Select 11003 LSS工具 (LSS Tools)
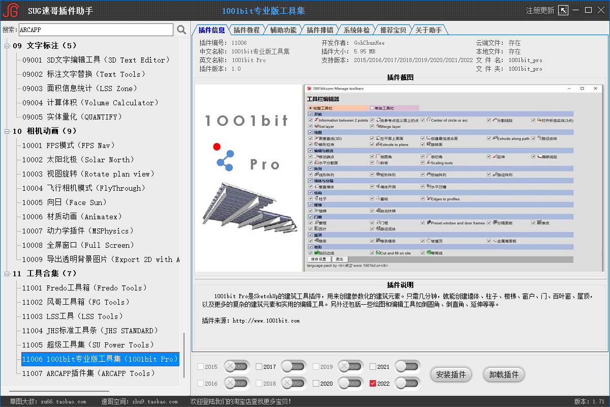Screen dimensions: 610x407 click(72, 316)
